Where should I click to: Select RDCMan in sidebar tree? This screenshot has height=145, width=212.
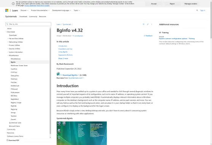click(14, 96)
